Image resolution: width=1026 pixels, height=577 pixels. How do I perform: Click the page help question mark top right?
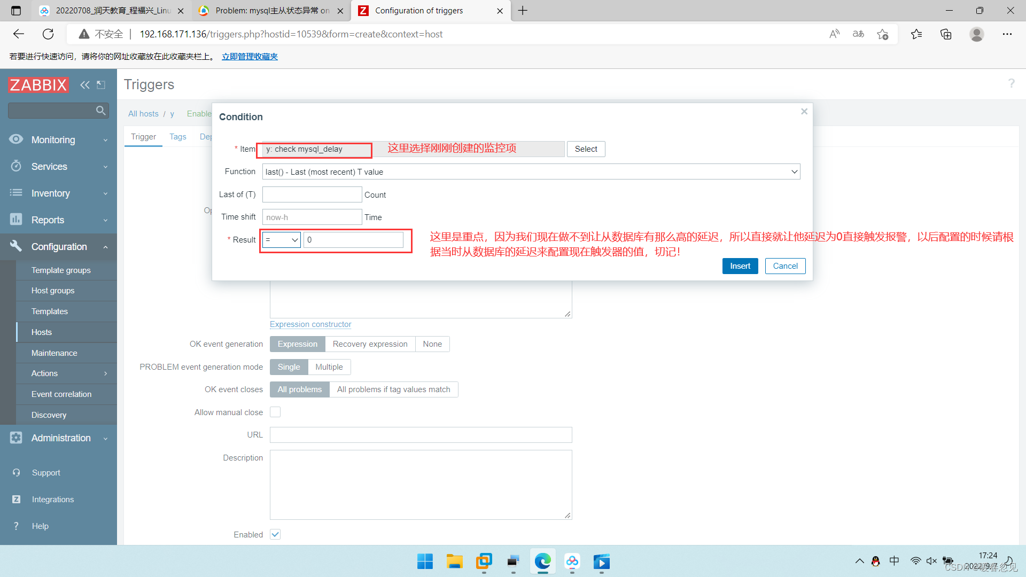[1011, 84]
